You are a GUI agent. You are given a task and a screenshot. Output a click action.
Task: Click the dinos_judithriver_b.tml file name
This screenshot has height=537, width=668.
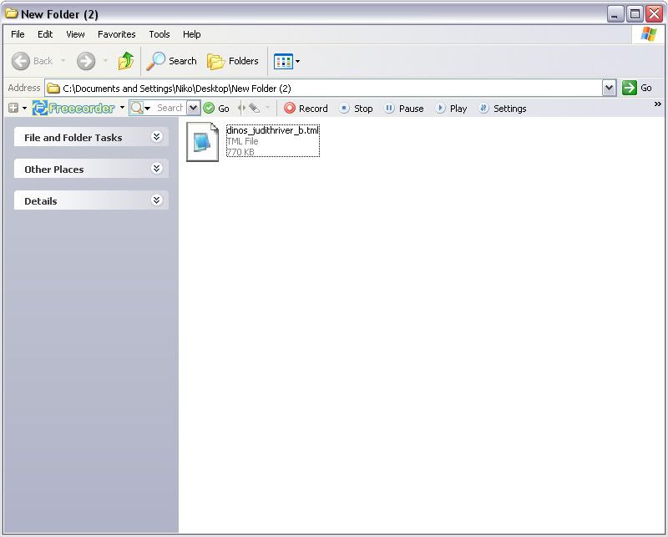pyautogui.click(x=273, y=130)
